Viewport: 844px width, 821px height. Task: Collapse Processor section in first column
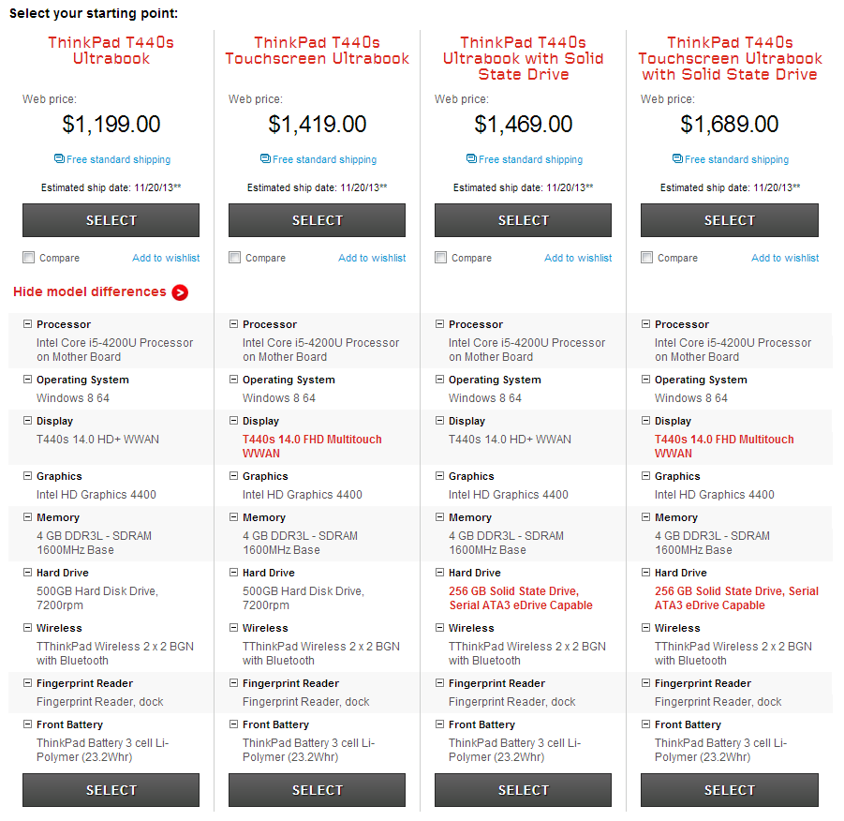tap(27, 324)
